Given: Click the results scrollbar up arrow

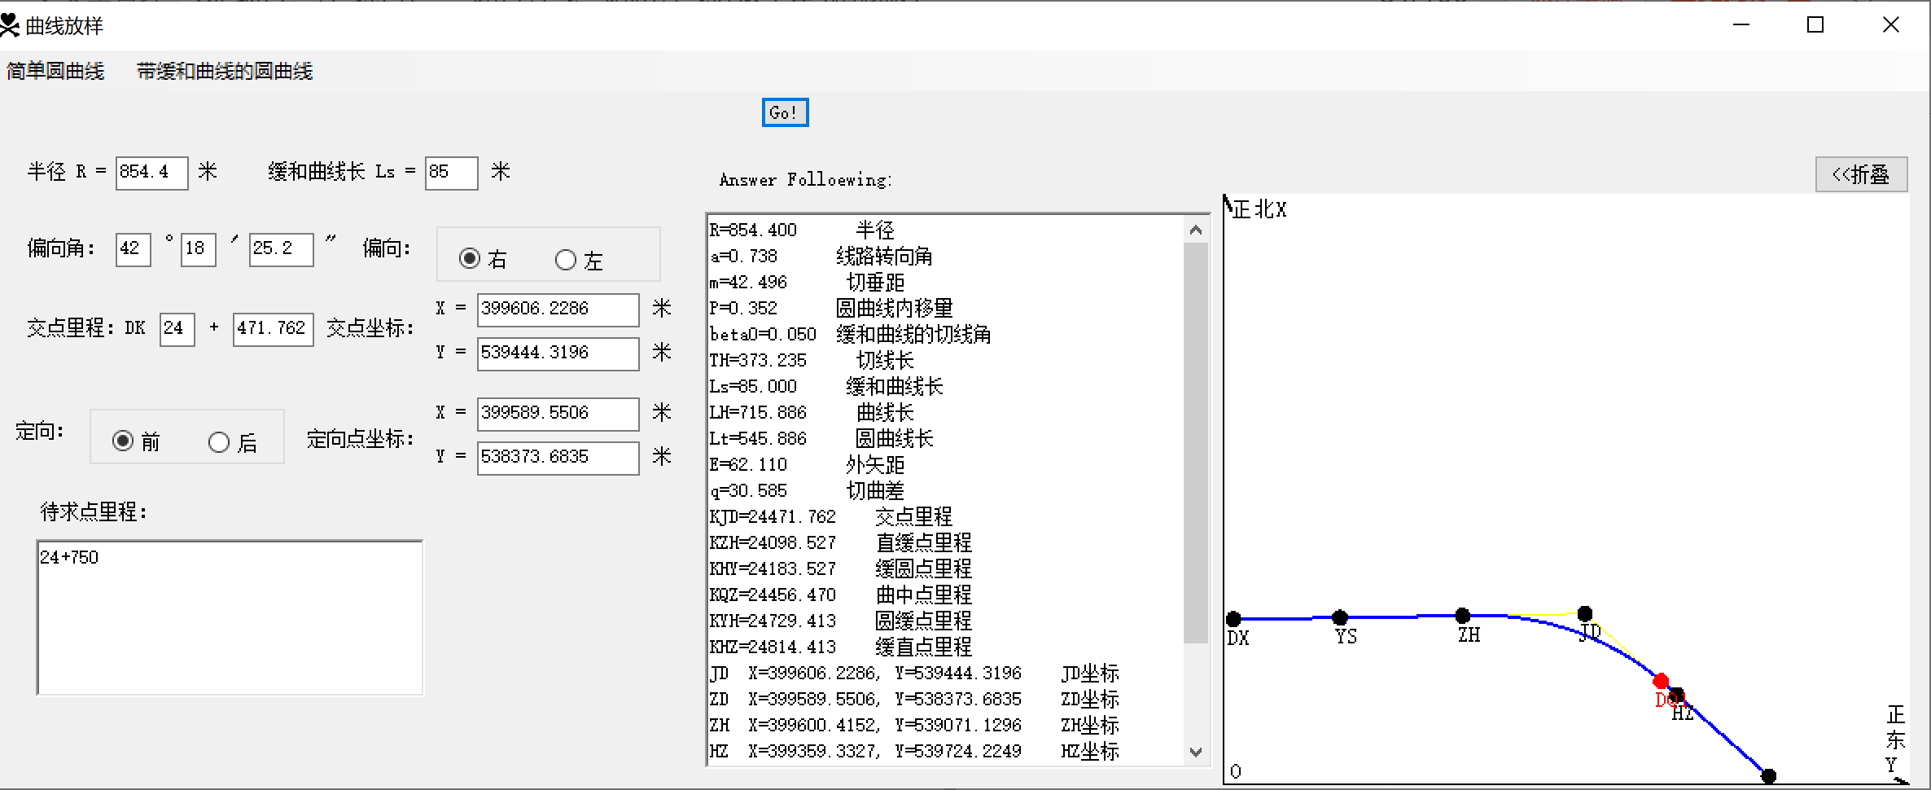Looking at the screenshot, I should [x=1196, y=230].
